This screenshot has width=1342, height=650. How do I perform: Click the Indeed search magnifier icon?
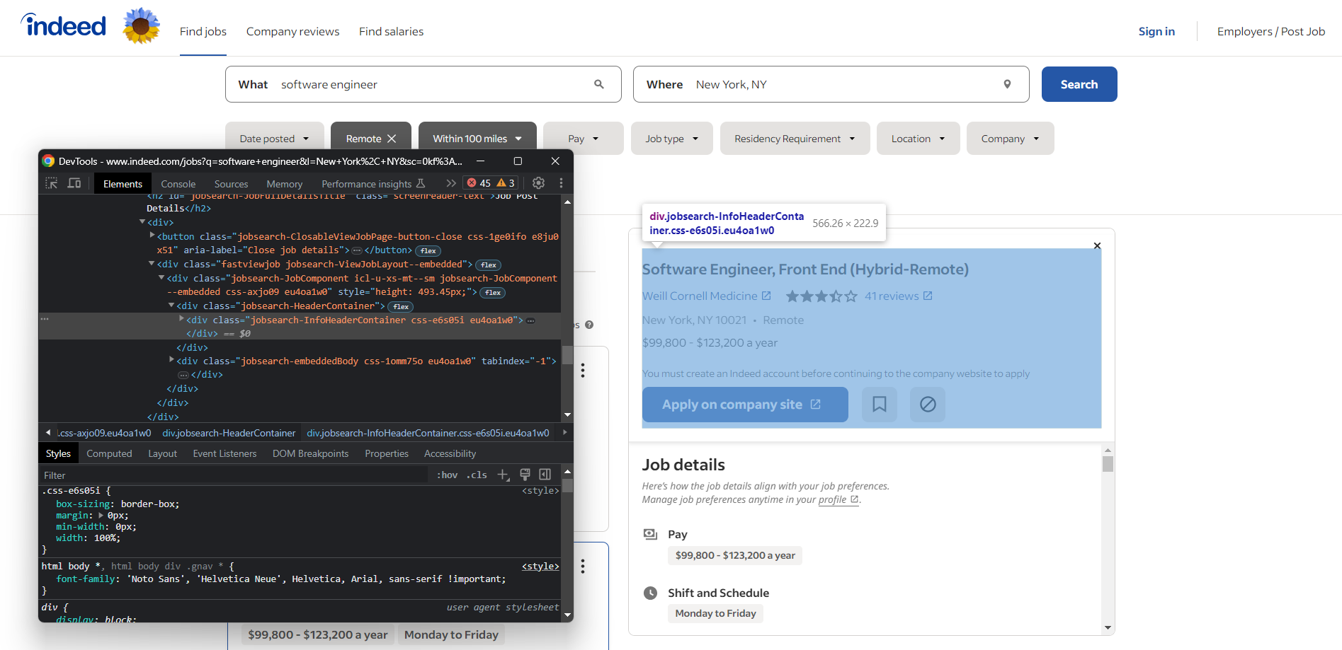(x=599, y=83)
